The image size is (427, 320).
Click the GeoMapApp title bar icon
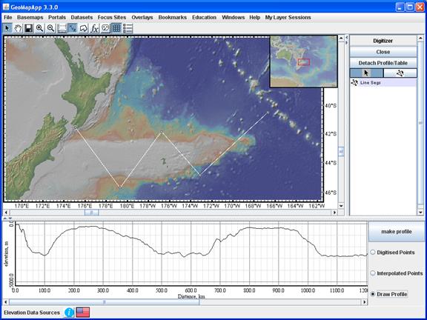6,7
